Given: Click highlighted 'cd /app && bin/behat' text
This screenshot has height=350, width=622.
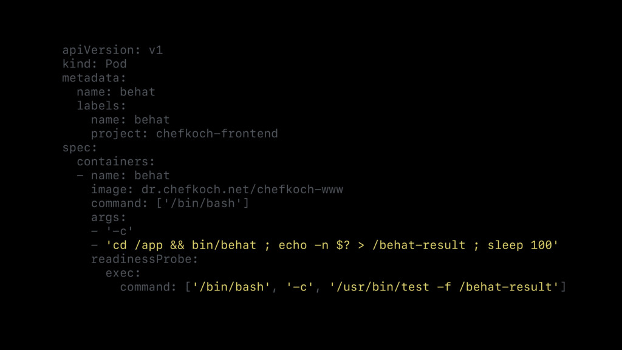Looking at the screenshot, I should pos(181,245).
